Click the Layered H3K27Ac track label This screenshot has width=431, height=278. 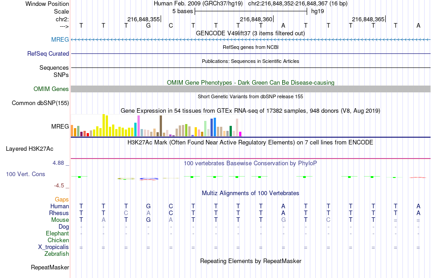(29, 149)
